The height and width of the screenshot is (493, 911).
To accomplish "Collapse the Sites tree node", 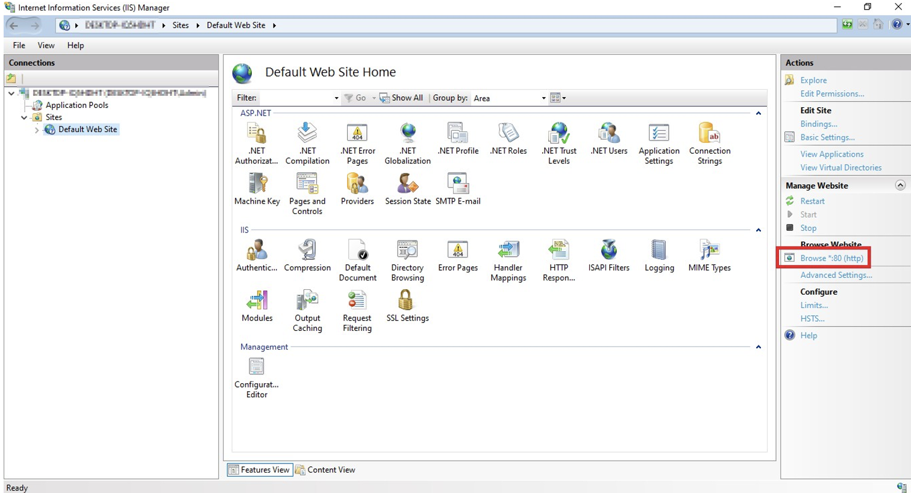I will [x=24, y=118].
